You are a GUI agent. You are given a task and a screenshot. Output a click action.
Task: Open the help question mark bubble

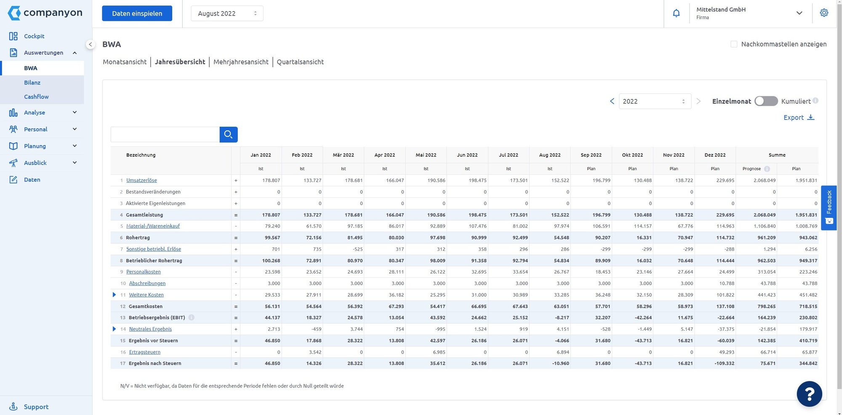(809, 394)
